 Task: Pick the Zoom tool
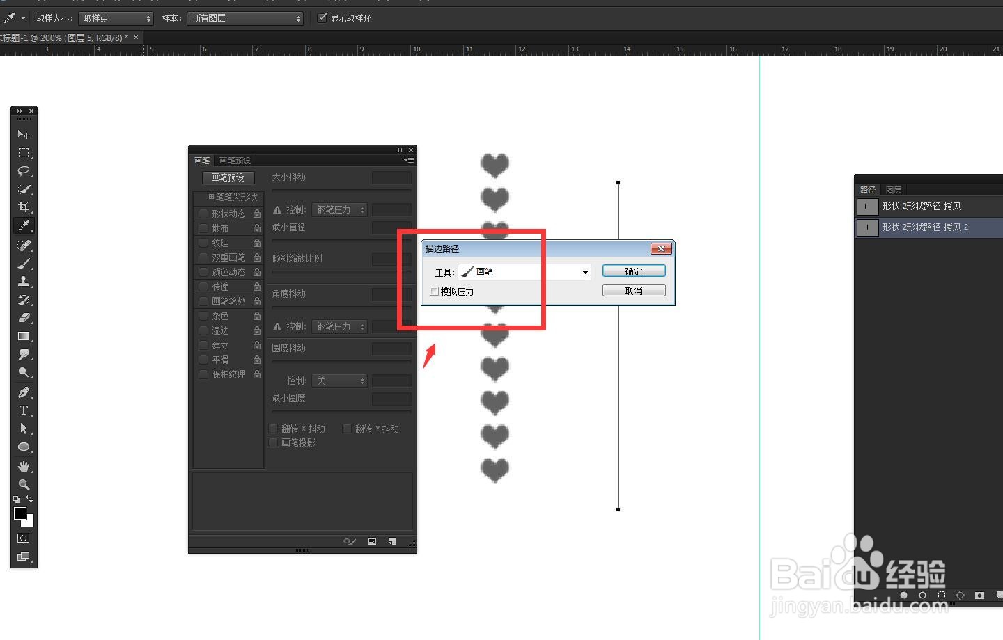24,485
